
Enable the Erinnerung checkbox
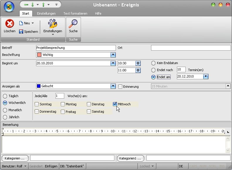[120, 87]
